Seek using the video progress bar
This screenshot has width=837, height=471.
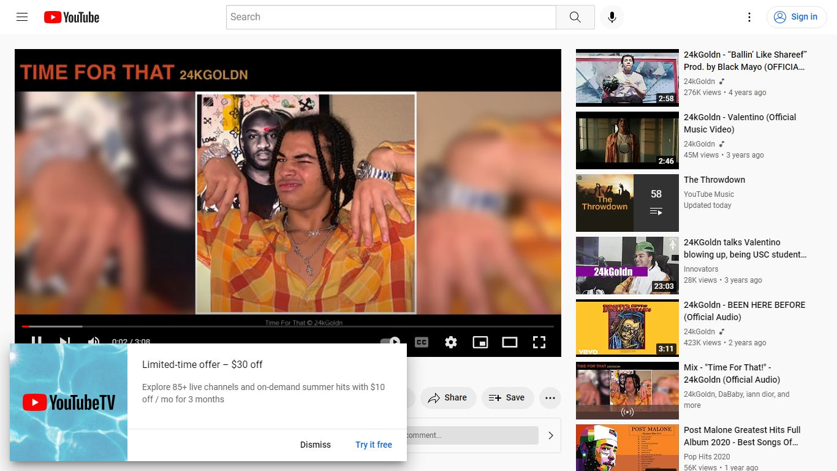coord(288,326)
